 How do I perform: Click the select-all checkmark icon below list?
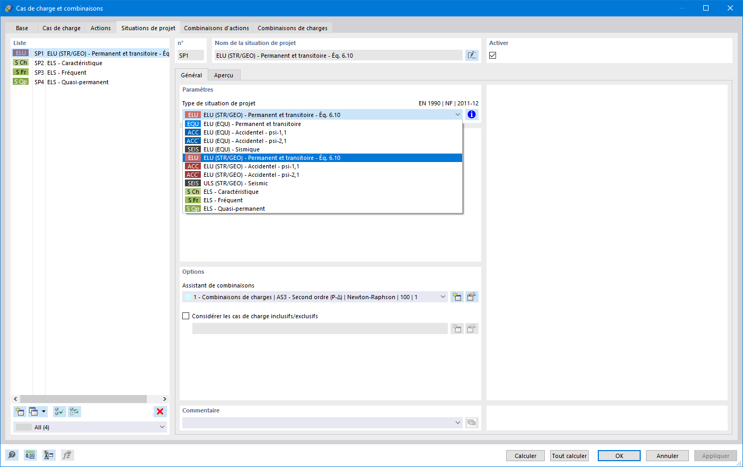[x=59, y=411]
